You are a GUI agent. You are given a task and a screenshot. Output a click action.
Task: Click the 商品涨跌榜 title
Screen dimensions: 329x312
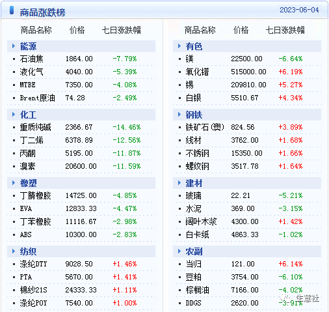[42, 12]
